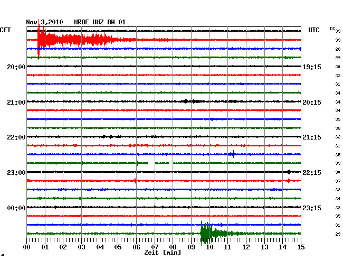Select the "12" minute tick label
The height and width of the screenshot is (261, 343).
click(246, 247)
